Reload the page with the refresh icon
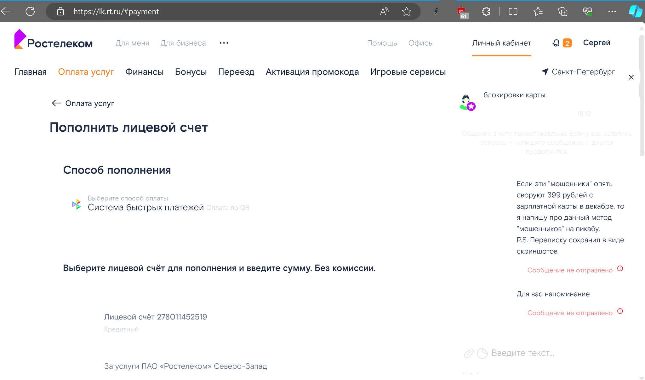Image resolution: width=645 pixels, height=380 pixels. tap(30, 12)
